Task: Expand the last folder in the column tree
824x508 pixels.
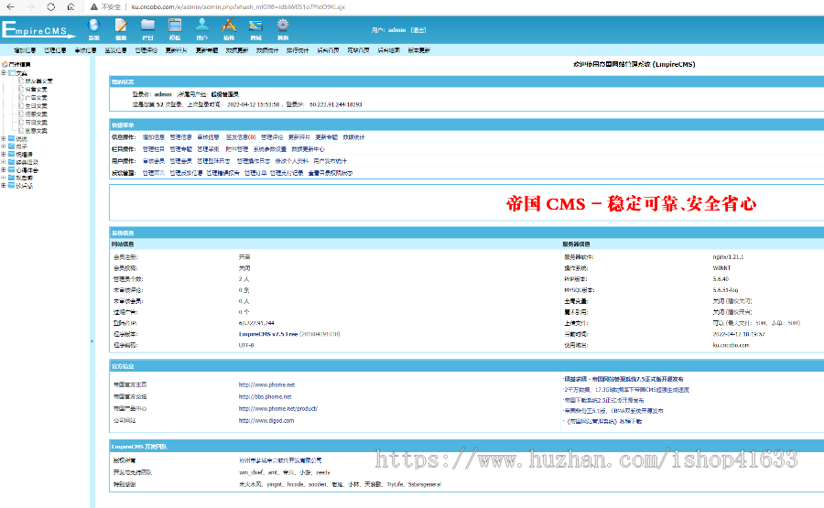Action: click(4, 186)
